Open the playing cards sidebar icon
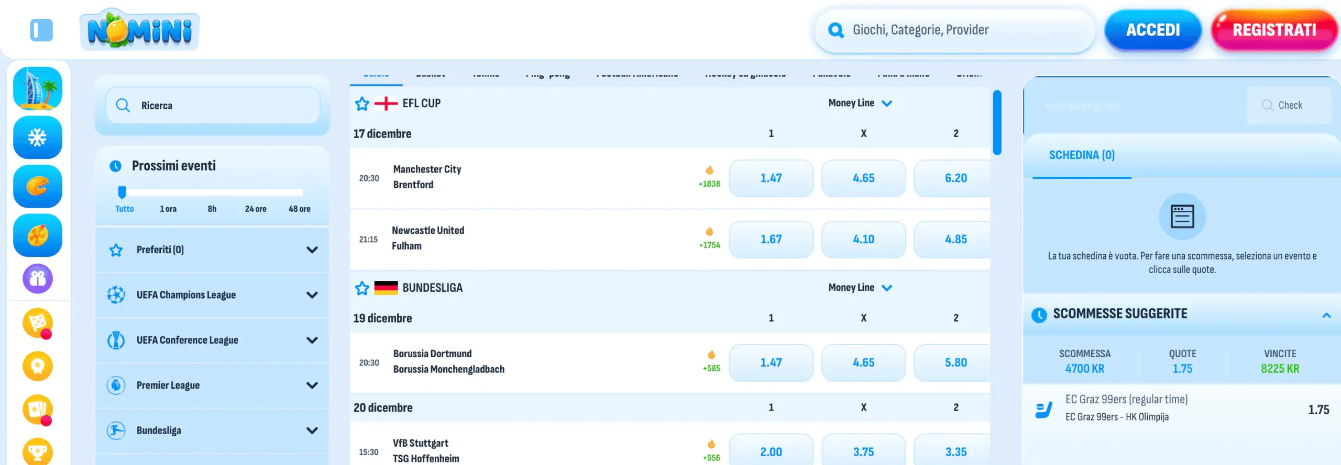1341x465 pixels. [38, 410]
